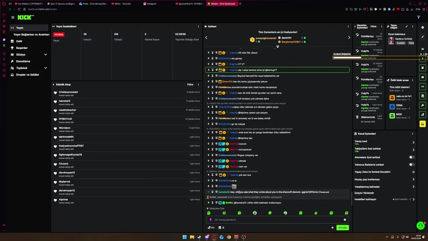Open File Explorer from Windows taskbar

(192, 237)
